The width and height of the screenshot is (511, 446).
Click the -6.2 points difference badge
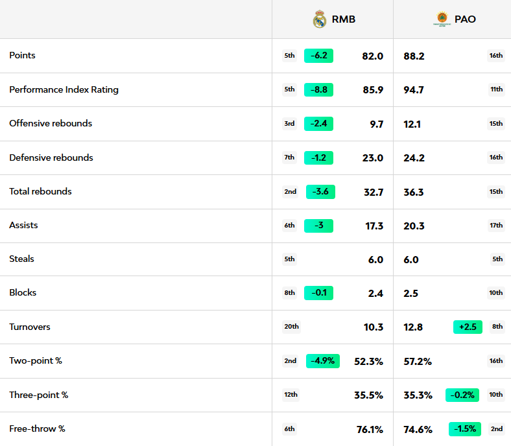pos(318,56)
